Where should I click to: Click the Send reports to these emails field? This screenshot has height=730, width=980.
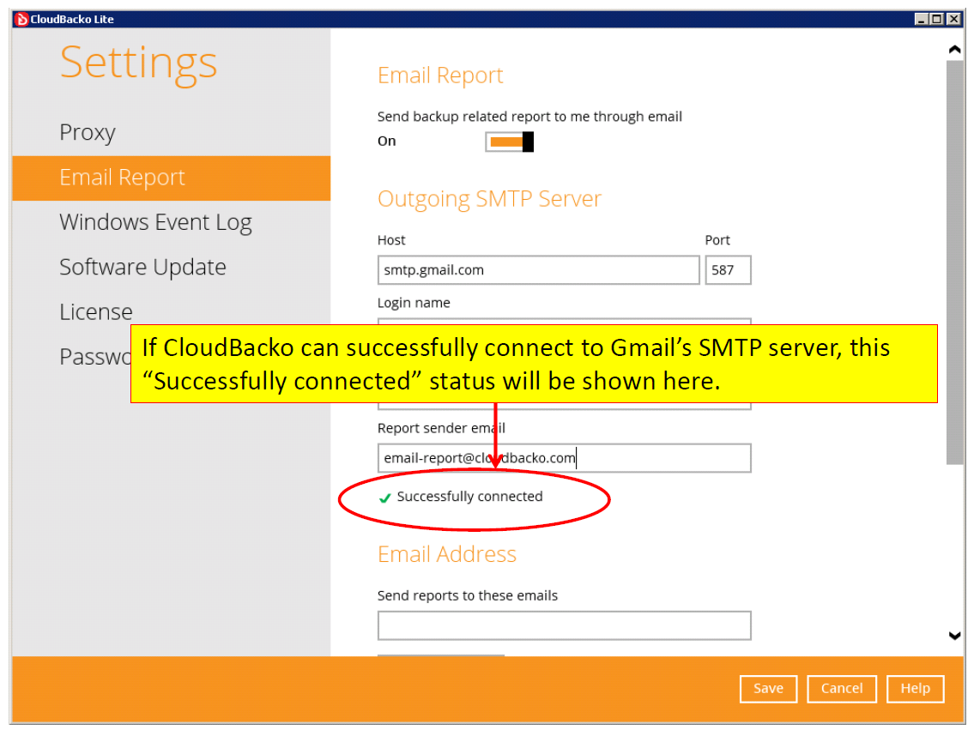(x=565, y=625)
